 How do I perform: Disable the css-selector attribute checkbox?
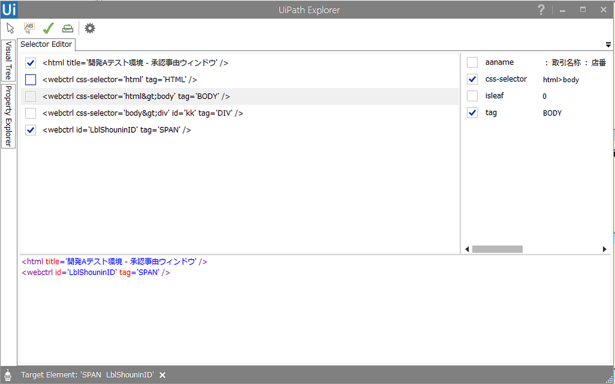(x=471, y=79)
